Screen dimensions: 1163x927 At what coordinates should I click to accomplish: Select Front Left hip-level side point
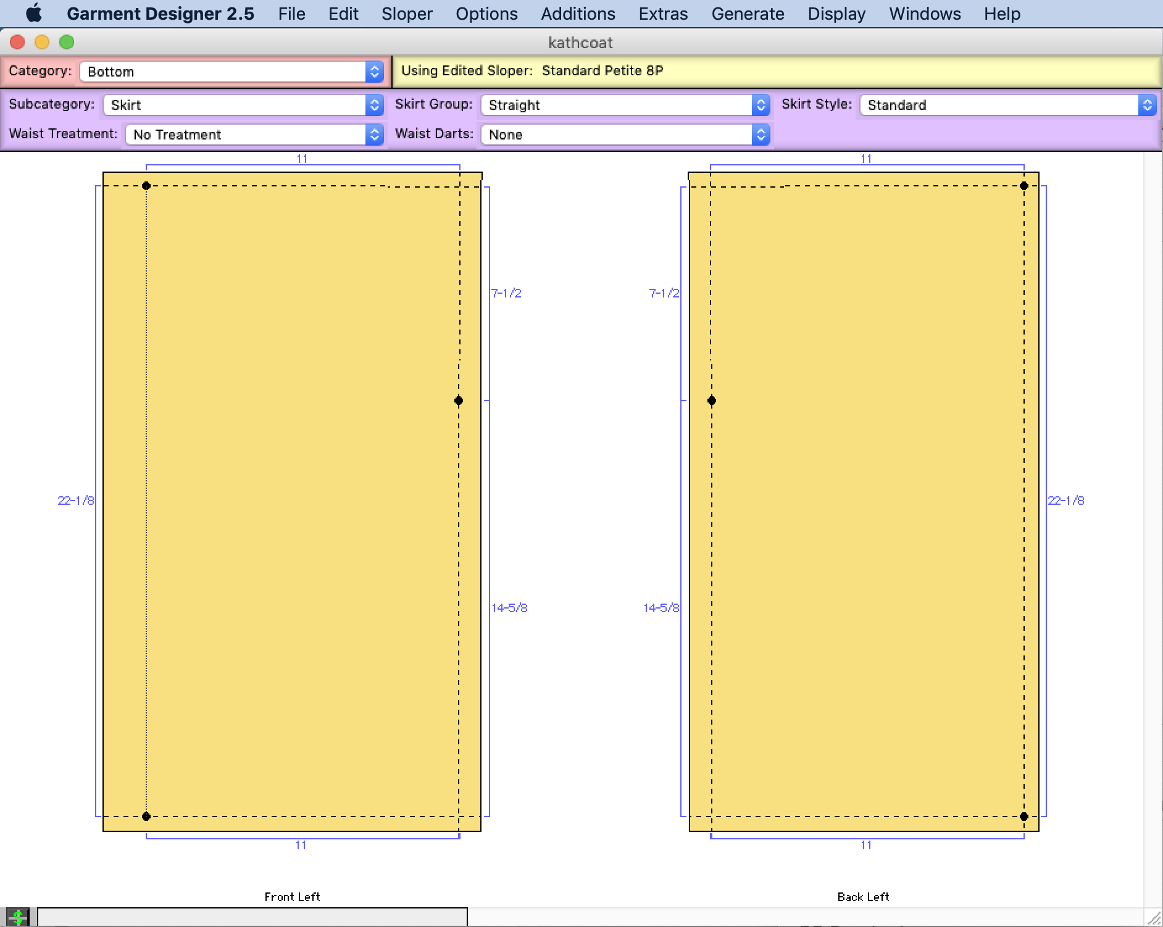click(x=459, y=401)
